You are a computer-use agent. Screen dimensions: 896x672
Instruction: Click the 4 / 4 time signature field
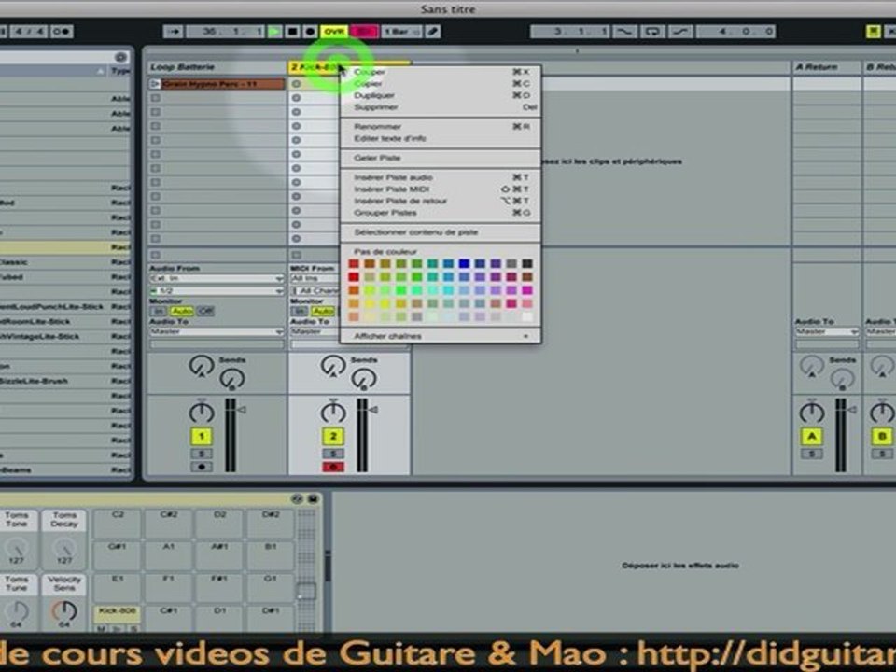[29, 32]
